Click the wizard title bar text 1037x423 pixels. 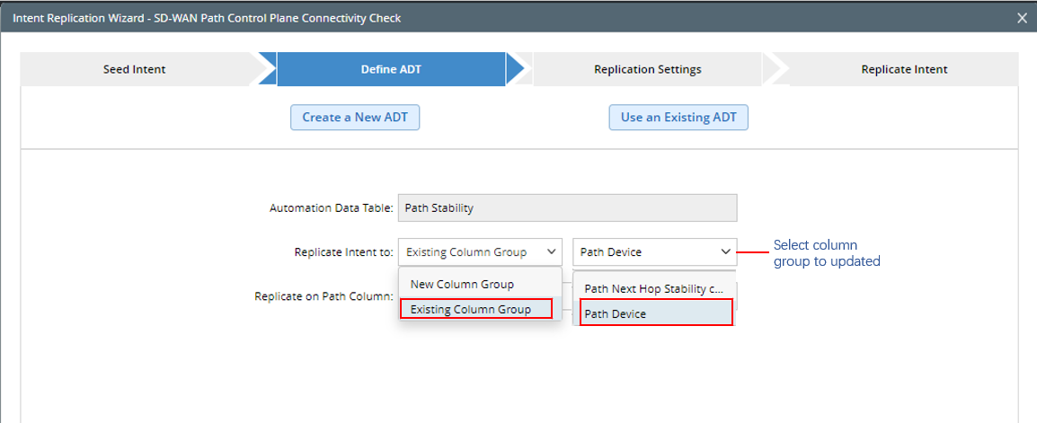pyautogui.click(x=207, y=18)
